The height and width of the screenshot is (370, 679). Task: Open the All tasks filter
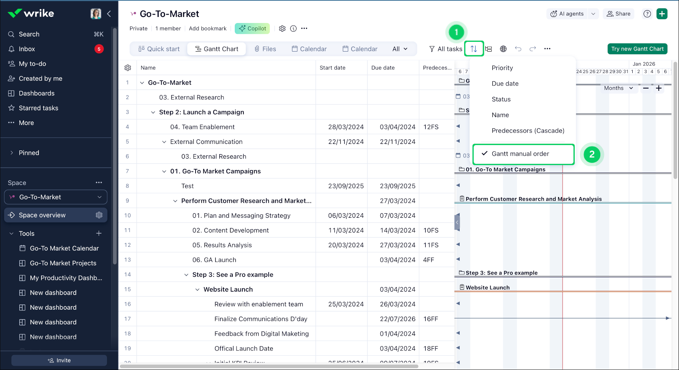tap(445, 49)
